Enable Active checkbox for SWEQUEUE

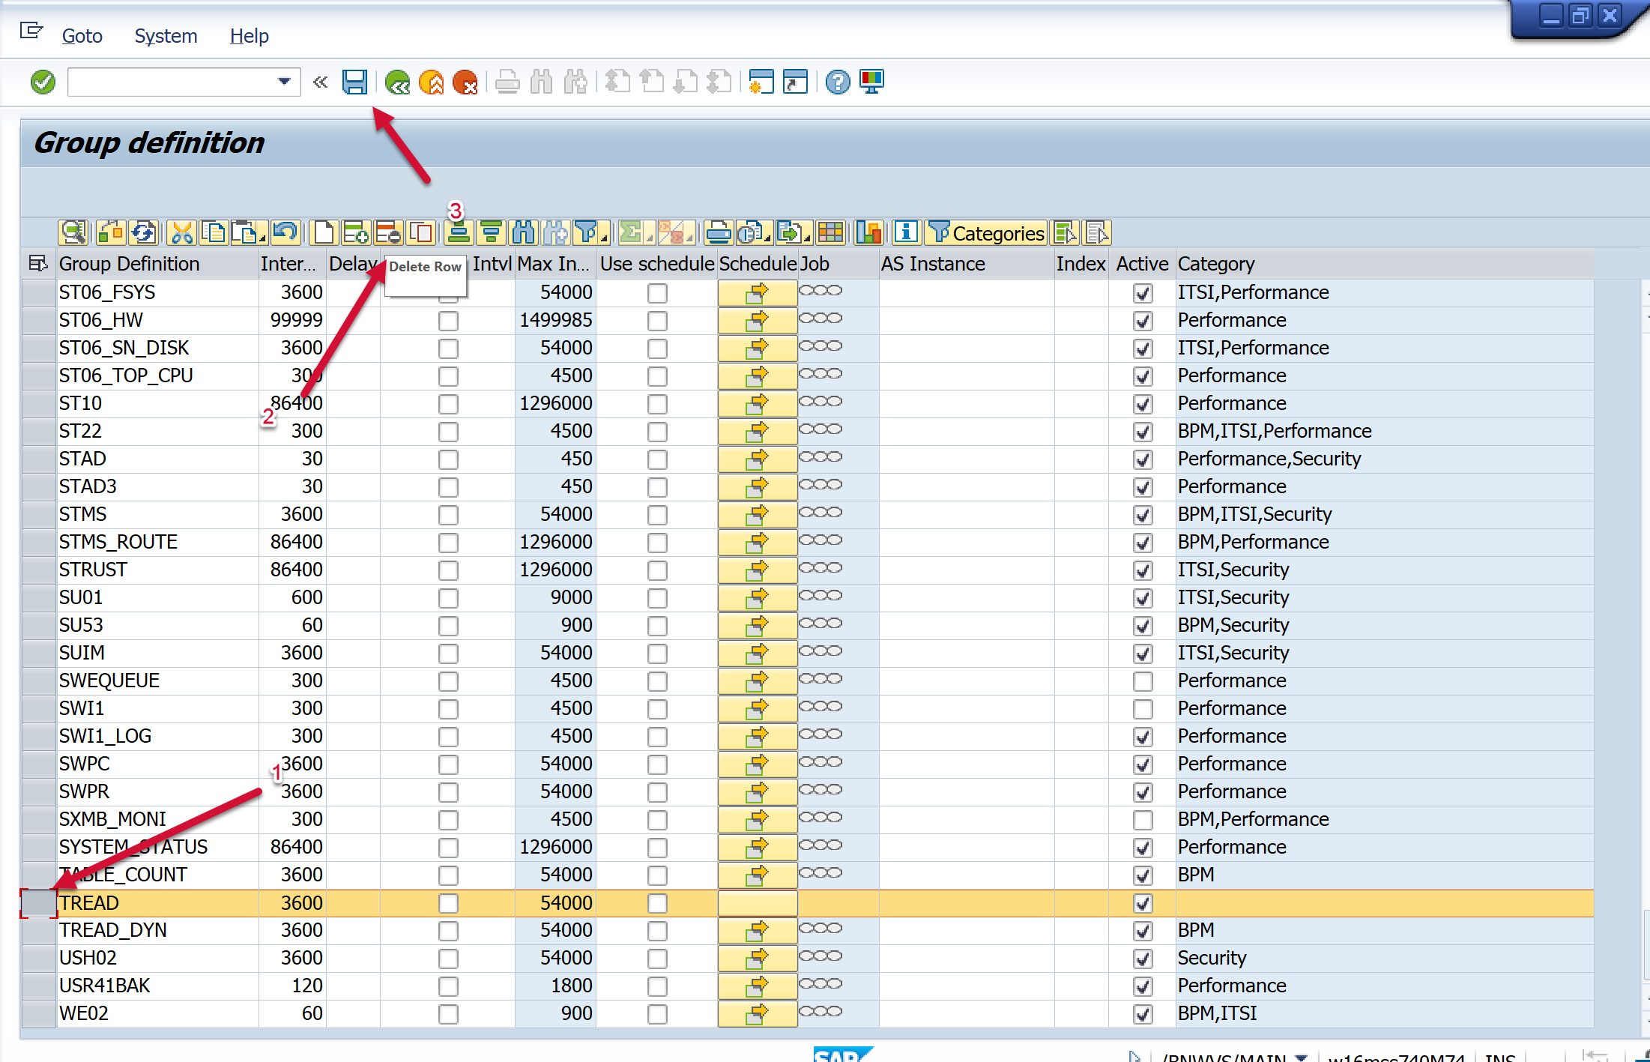(1142, 681)
